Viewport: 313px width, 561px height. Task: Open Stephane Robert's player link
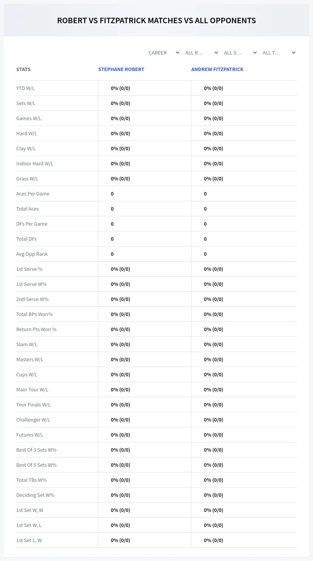click(x=121, y=70)
